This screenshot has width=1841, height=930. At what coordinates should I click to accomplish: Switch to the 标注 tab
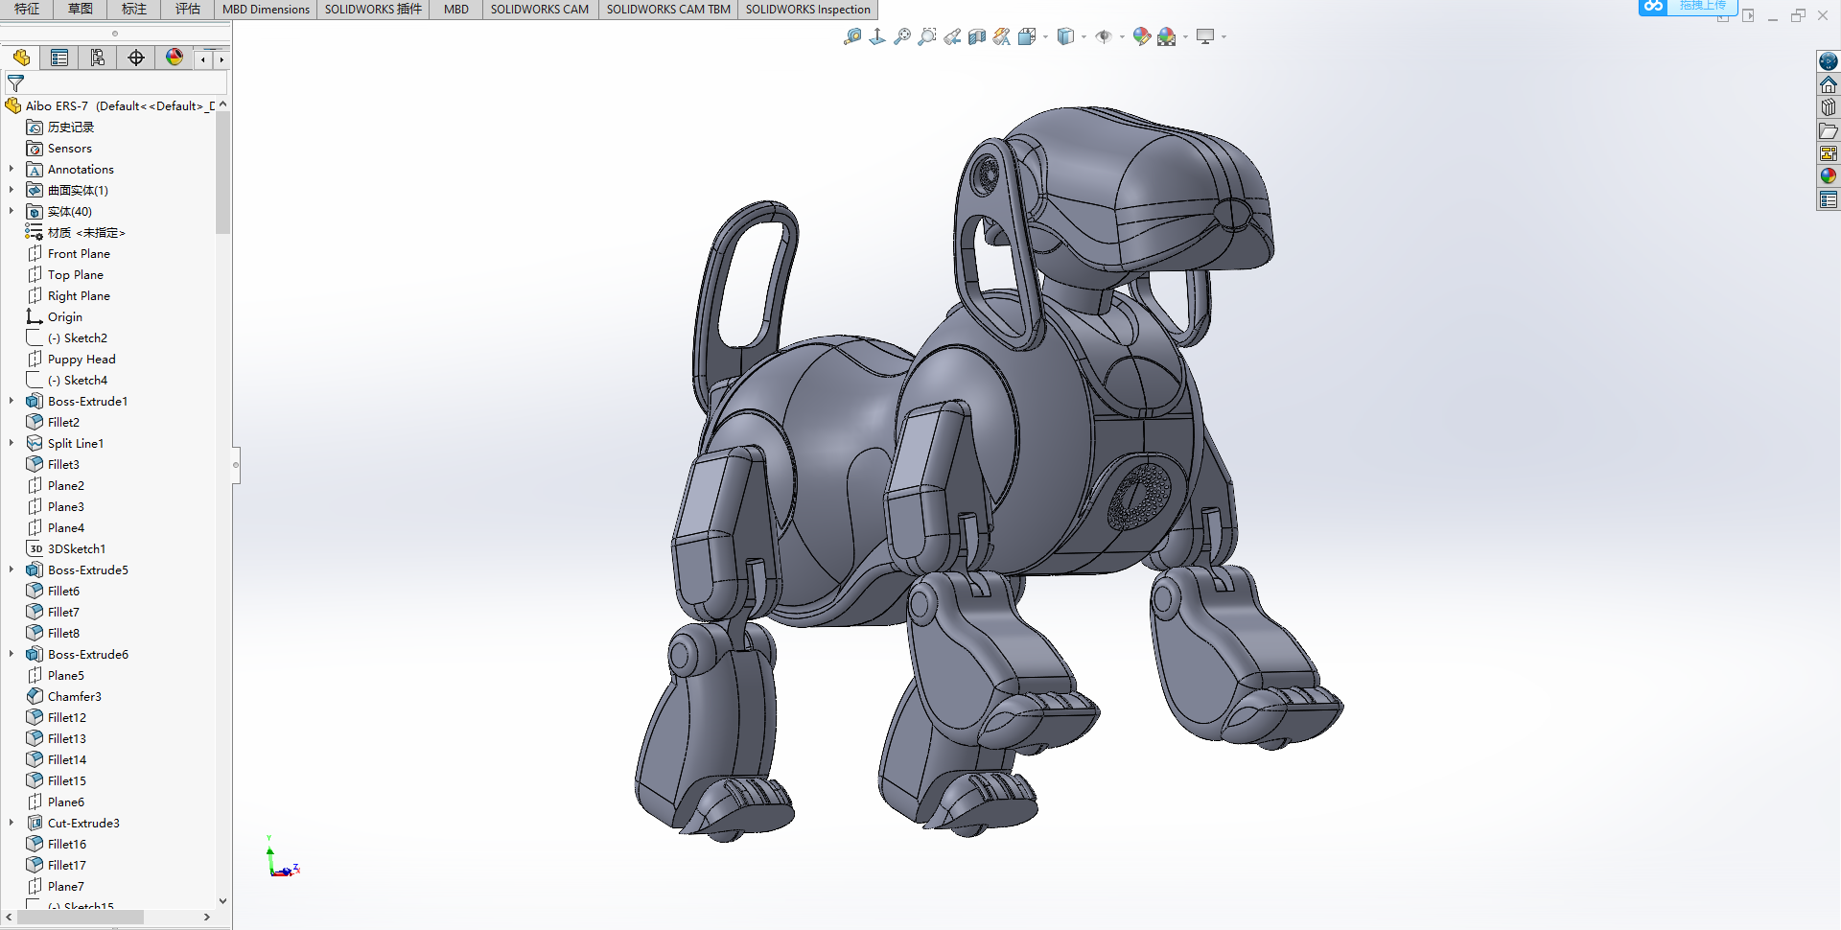pos(134,10)
